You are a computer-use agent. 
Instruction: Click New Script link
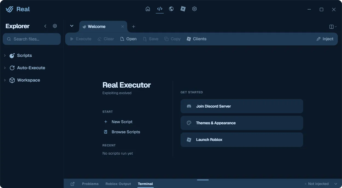tap(122, 122)
